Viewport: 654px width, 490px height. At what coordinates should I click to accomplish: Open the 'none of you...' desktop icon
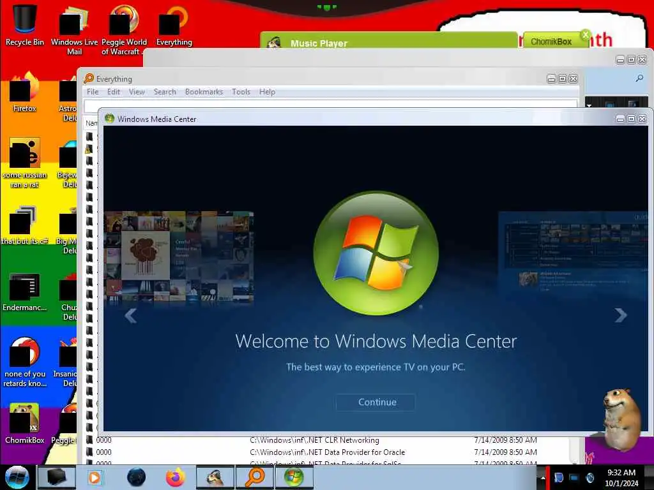pyautogui.click(x=25, y=362)
